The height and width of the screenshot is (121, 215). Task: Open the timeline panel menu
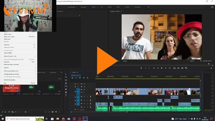(x=77, y=73)
